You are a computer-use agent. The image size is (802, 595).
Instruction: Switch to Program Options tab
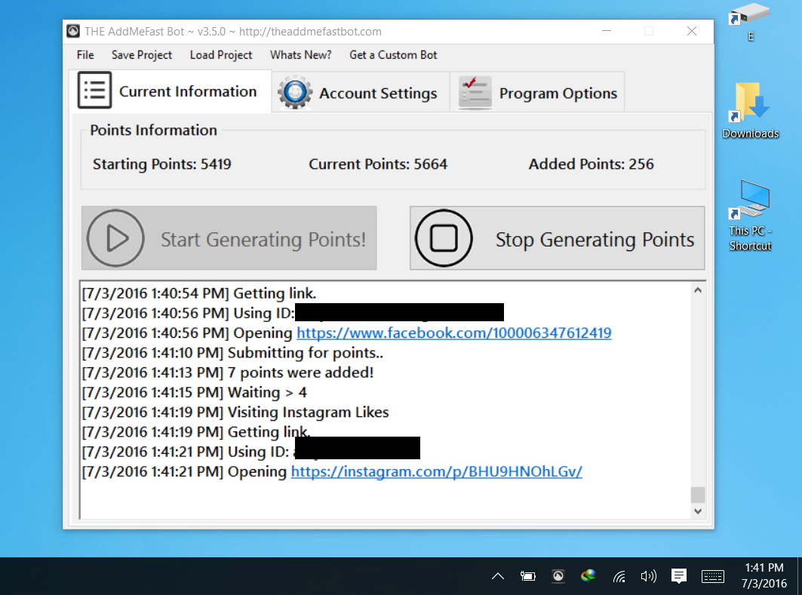coord(538,93)
